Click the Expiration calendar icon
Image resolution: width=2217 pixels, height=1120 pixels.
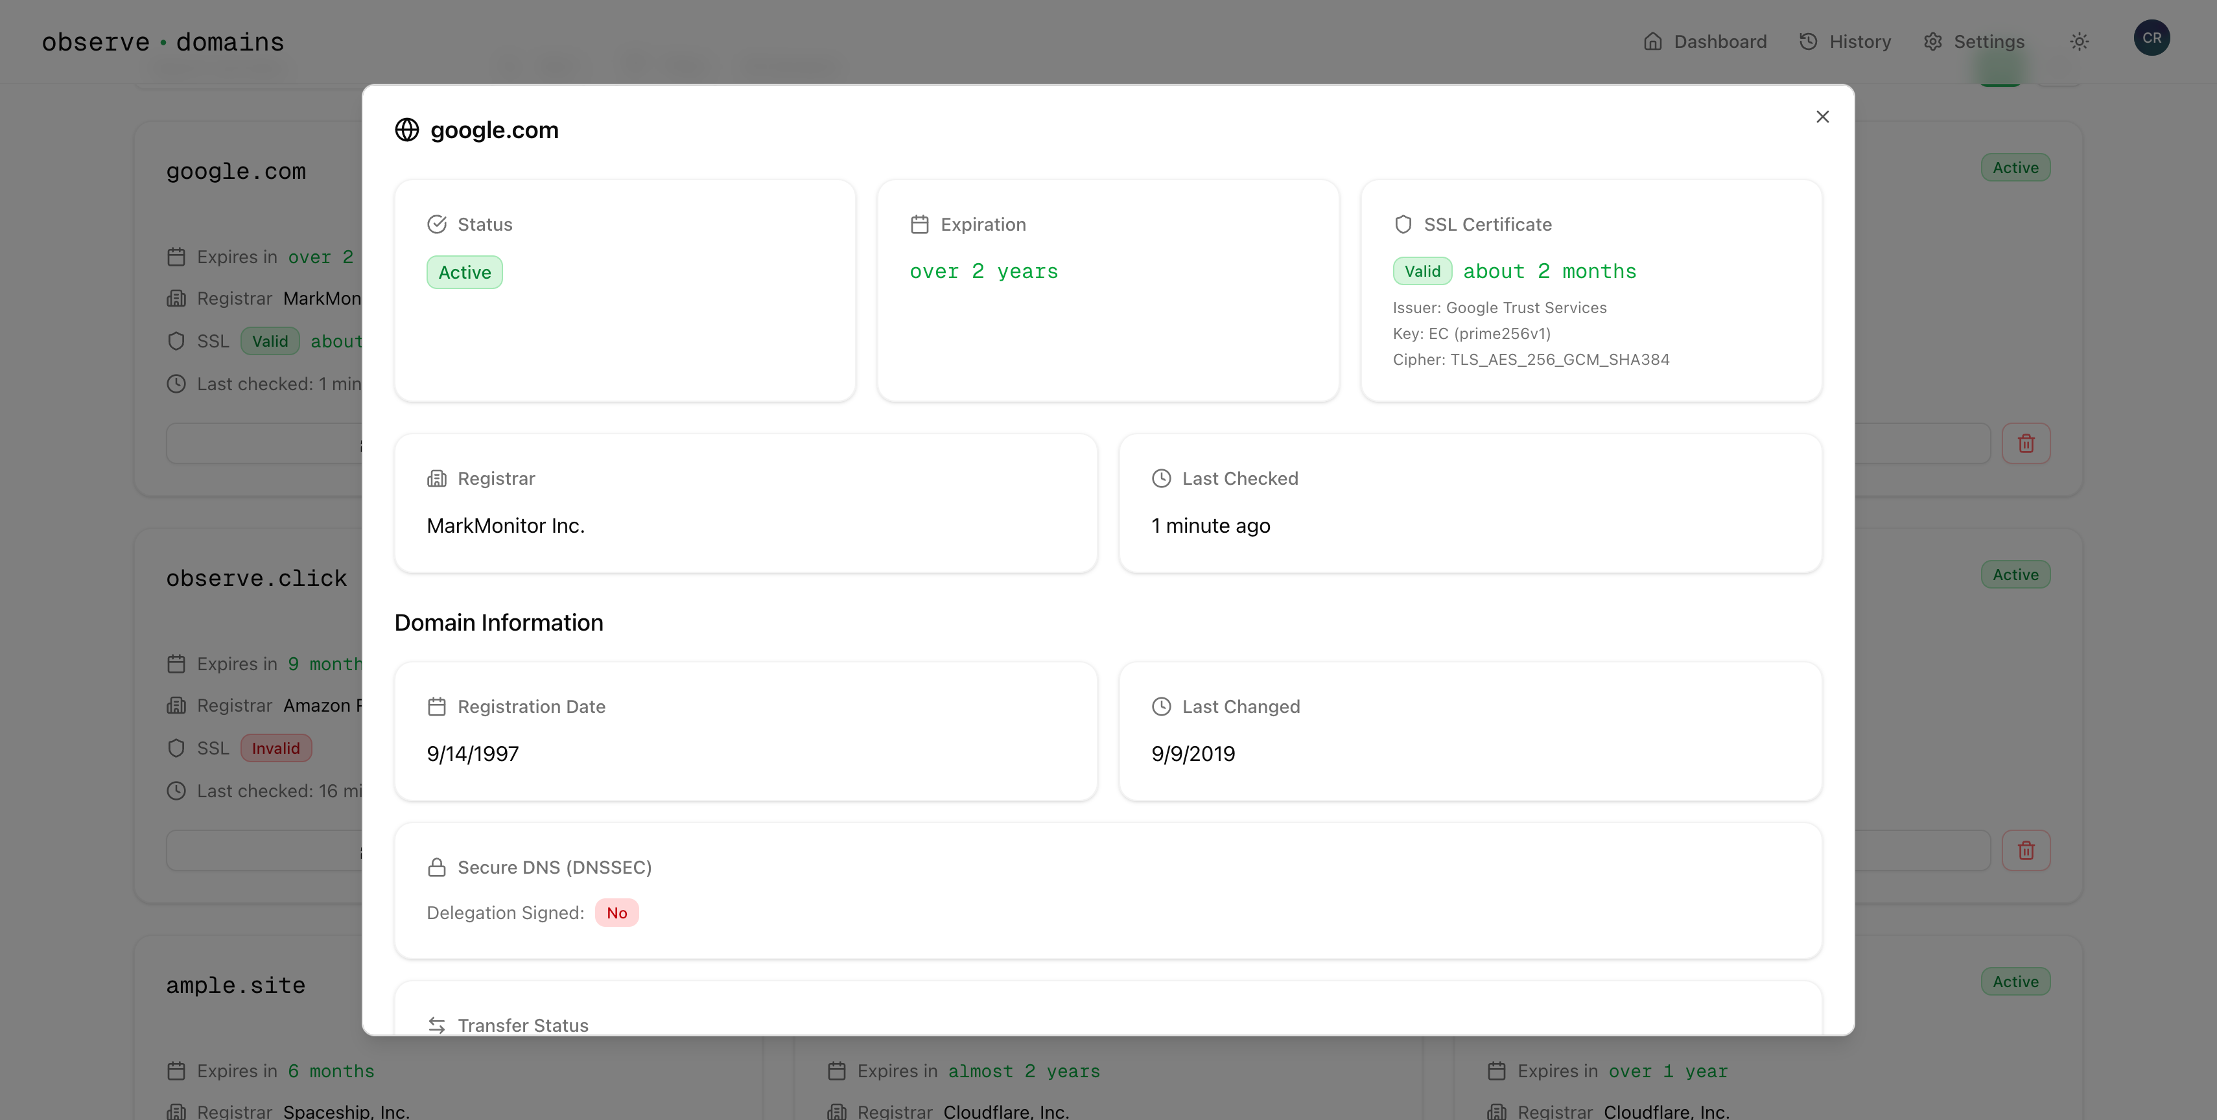tap(920, 224)
